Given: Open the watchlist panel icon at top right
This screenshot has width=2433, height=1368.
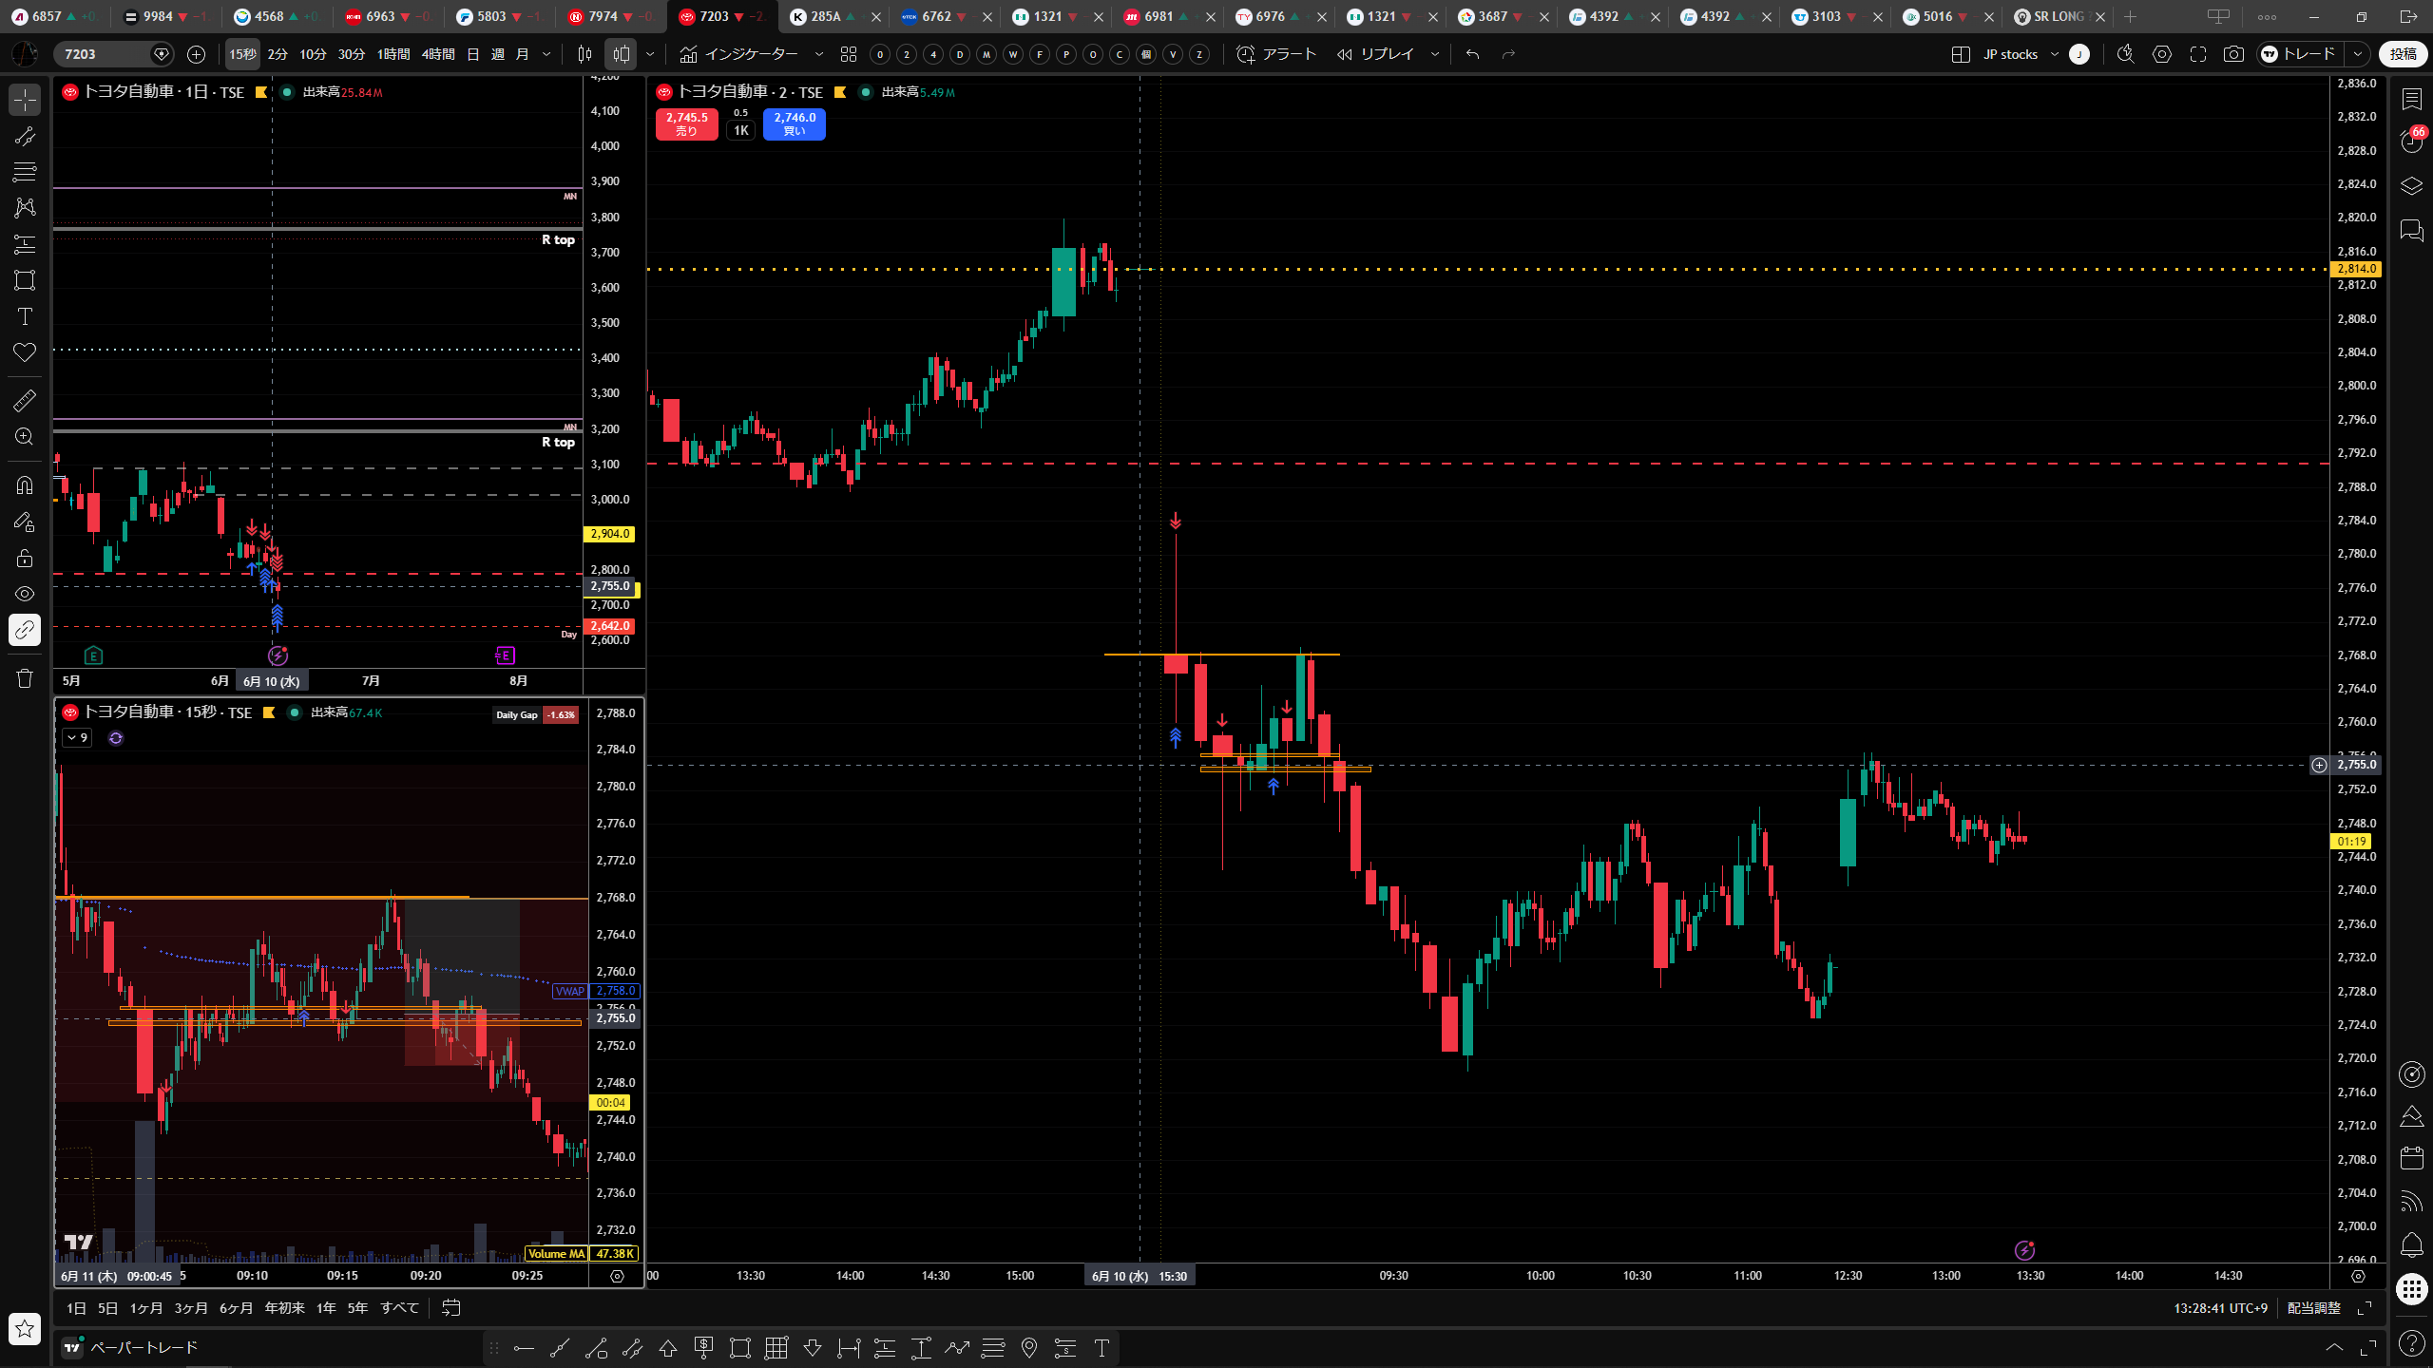Looking at the screenshot, I should pos(2411,98).
